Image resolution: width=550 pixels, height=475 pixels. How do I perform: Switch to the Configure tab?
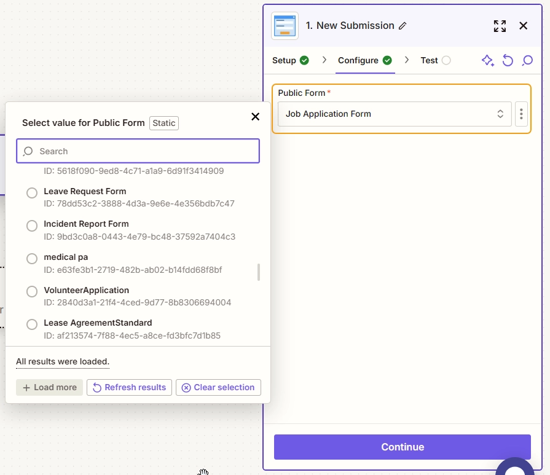point(365,60)
